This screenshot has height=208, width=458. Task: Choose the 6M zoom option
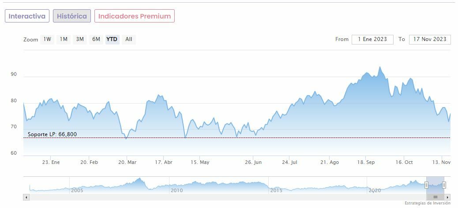click(96, 39)
